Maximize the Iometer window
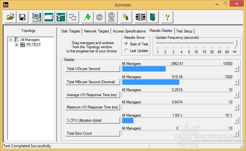Viewport: 246px width, 151px height. click(x=225, y=4)
